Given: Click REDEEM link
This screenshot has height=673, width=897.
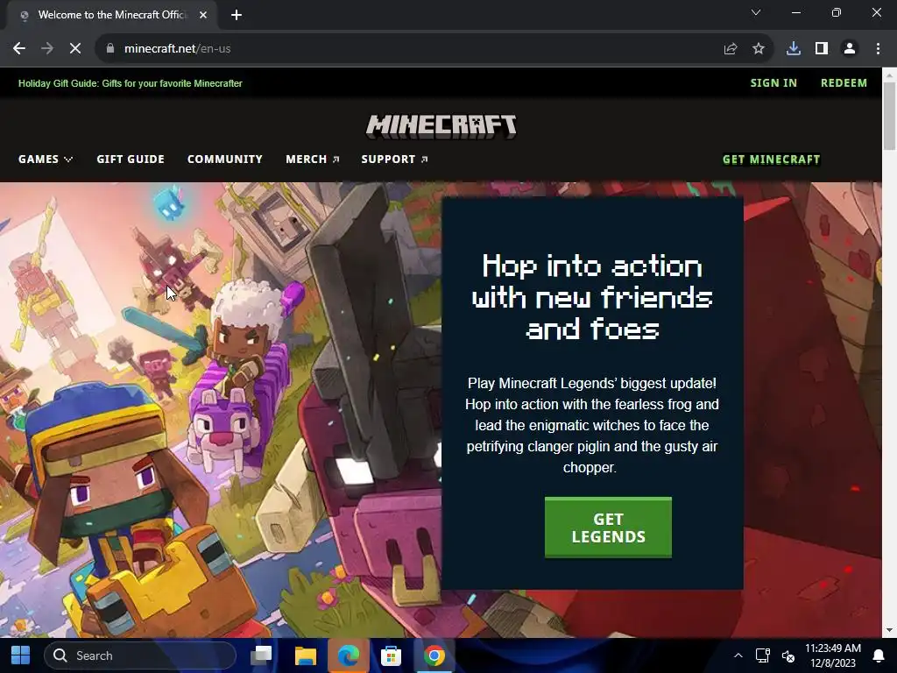Looking at the screenshot, I should [x=844, y=83].
